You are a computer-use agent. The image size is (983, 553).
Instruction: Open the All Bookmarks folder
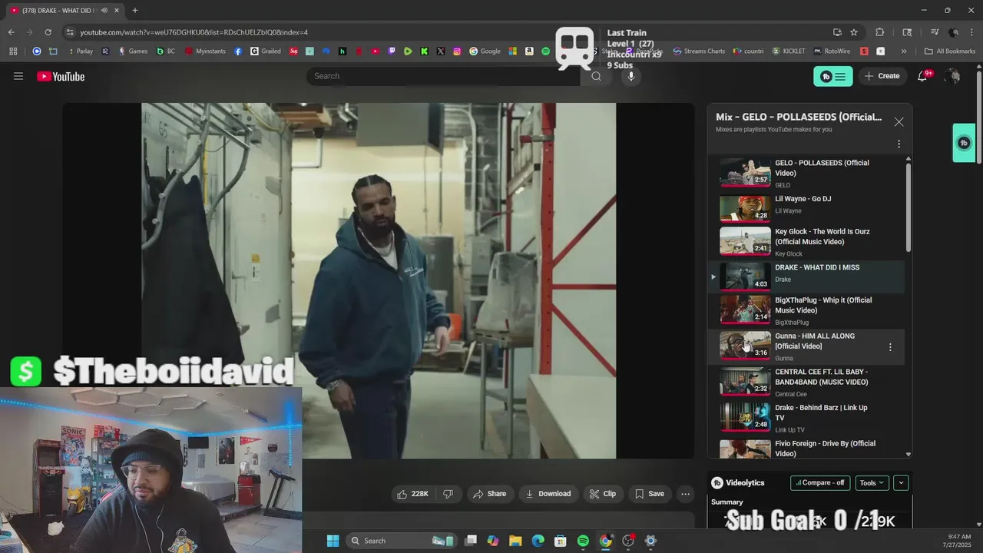coord(950,51)
